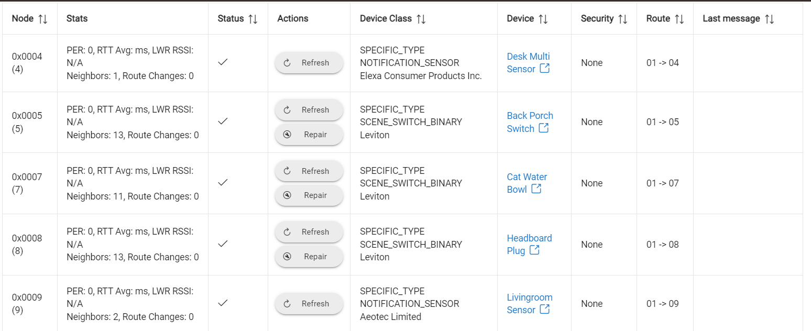The image size is (811, 331).
Task: Sort by Security column arrows
Action: (x=623, y=19)
